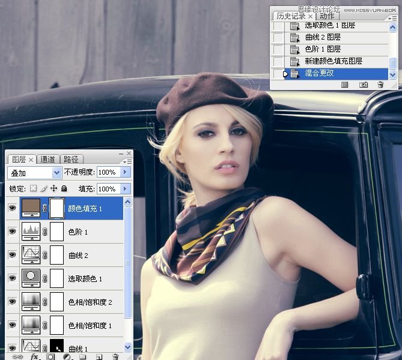Expand the 填充 fill slider arrow
The image size is (402, 360).
[x=126, y=189]
